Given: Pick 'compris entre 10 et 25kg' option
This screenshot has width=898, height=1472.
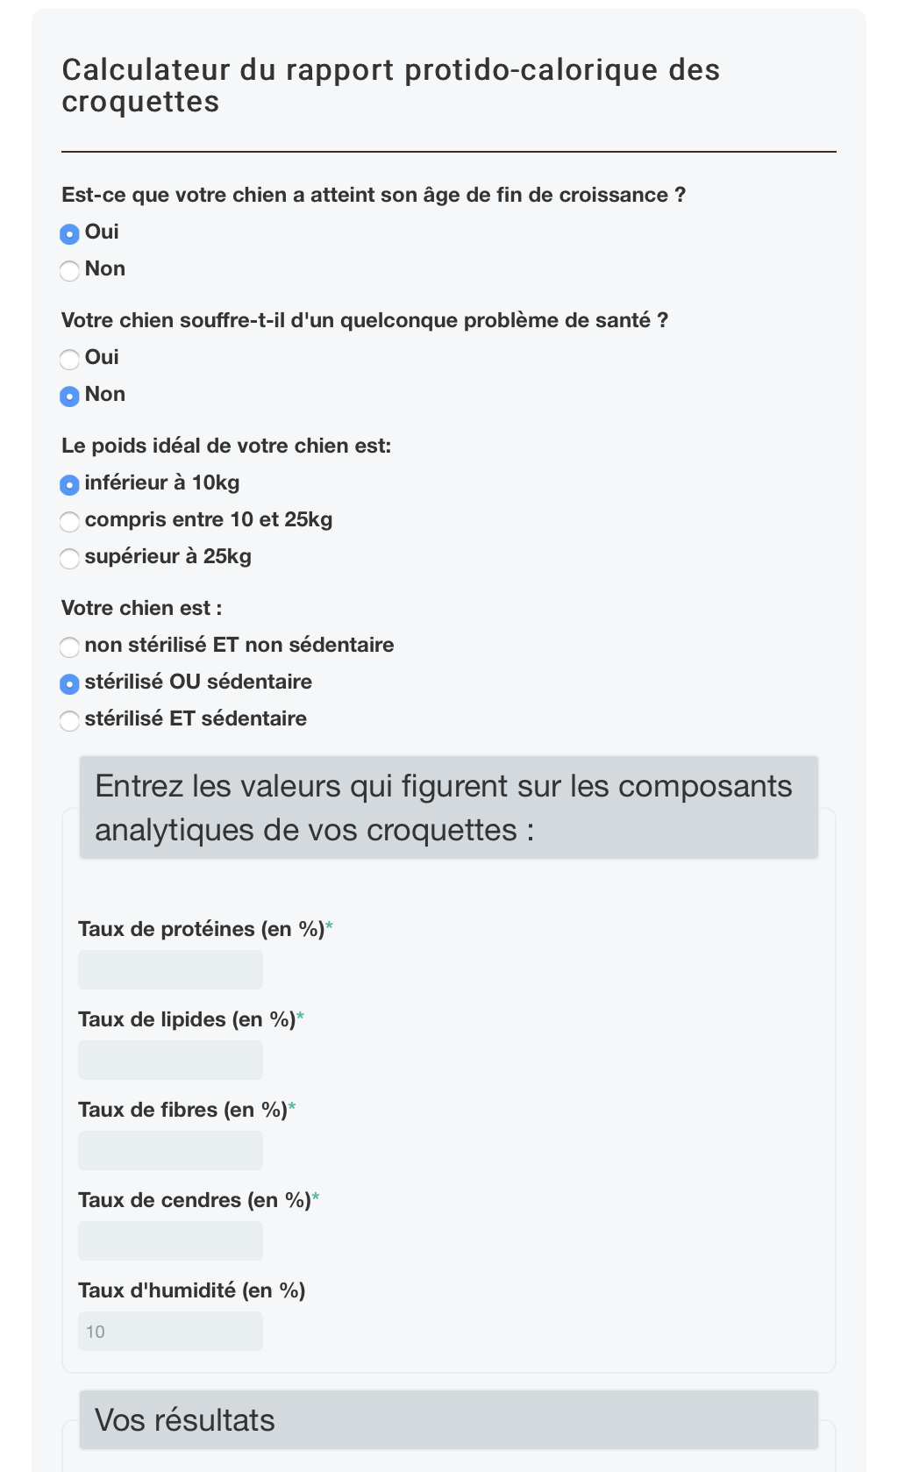Looking at the screenshot, I should (x=69, y=522).
